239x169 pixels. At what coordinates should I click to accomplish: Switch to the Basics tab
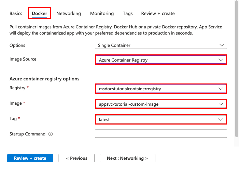pyautogui.click(x=16, y=14)
